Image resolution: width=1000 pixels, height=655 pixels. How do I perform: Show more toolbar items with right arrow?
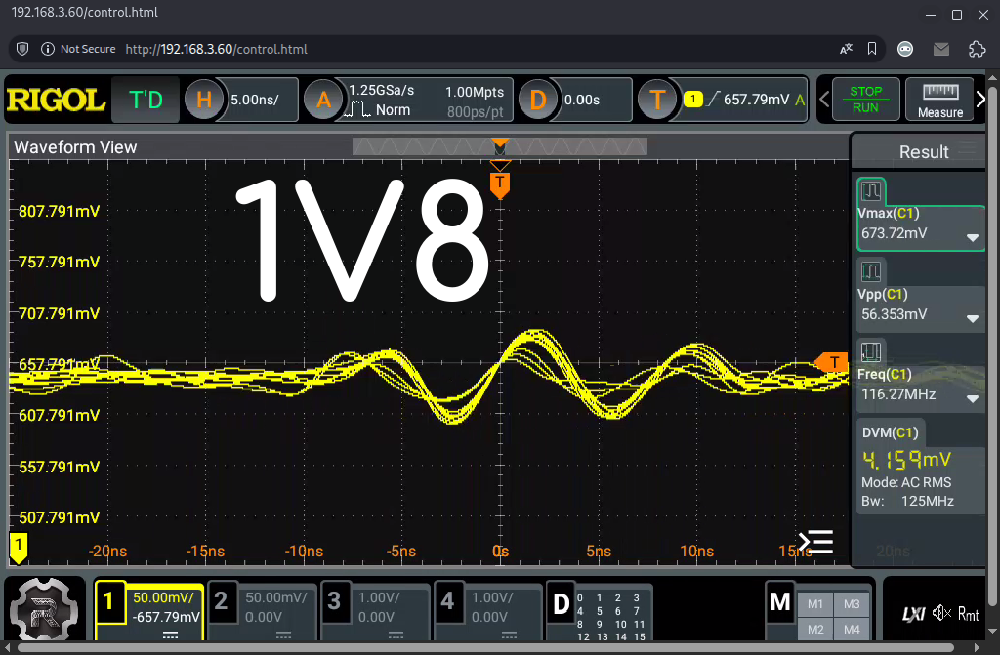(x=980, y=100)
